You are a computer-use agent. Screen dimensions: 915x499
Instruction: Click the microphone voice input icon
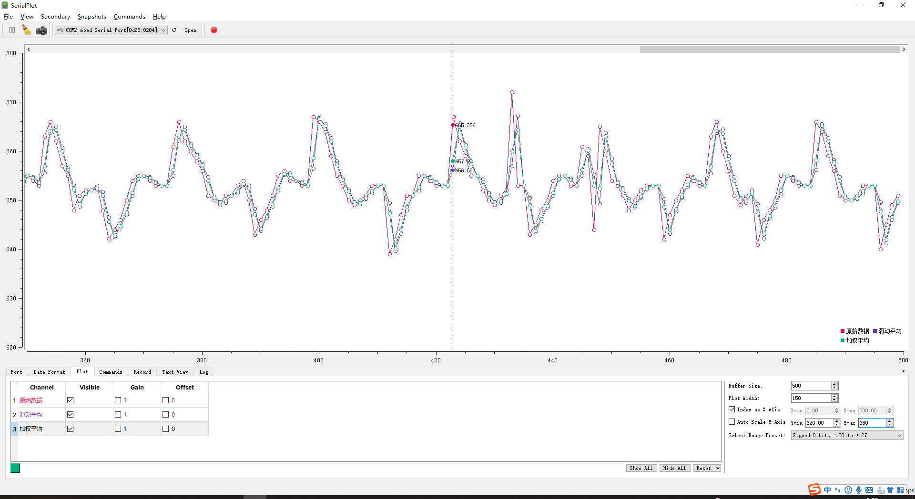[x=859, y=490]
